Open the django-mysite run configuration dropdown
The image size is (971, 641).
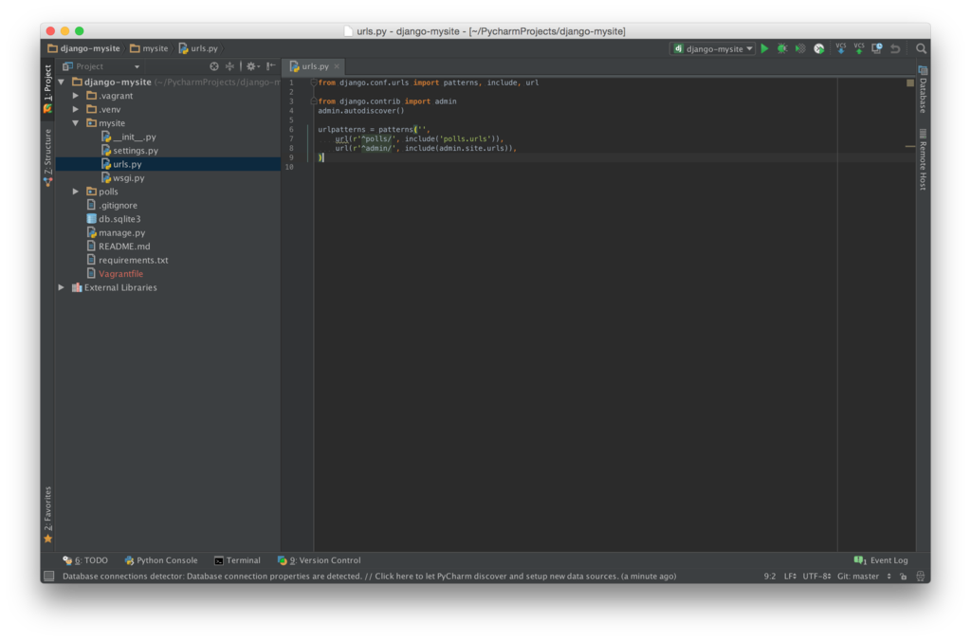(713, 48)
